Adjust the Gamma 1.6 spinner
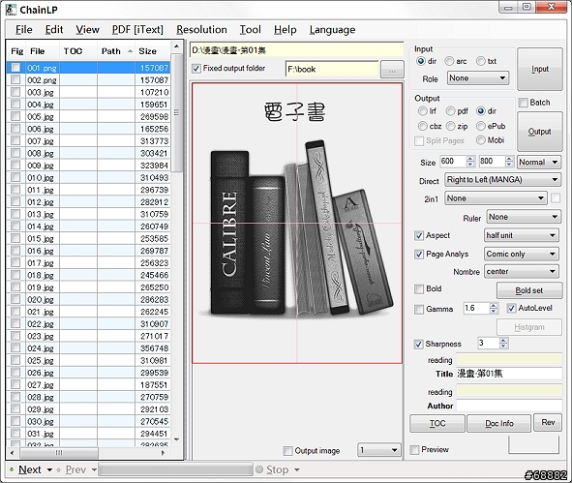572x483 pixels. pyautogui.click(x=494, y=308)
